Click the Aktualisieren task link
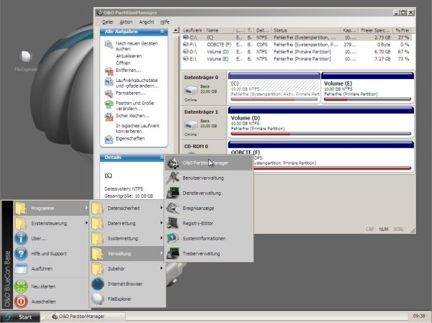Viewport: 432px width, 323px height. (129, 56)
